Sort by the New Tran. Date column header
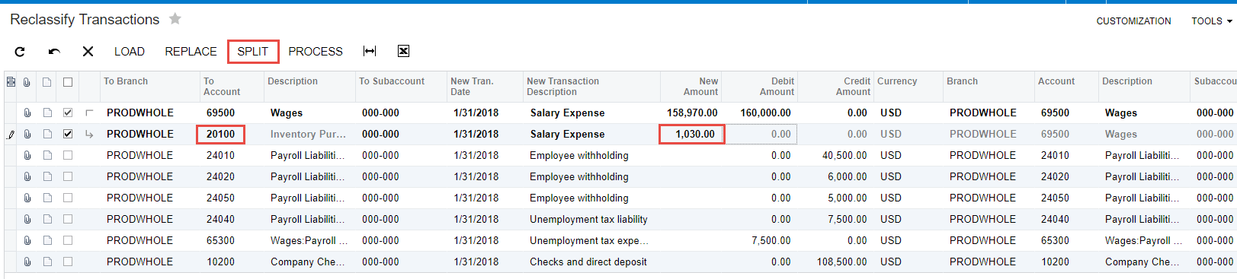This screenshot has width=1237, height=279. click(485, 87)
